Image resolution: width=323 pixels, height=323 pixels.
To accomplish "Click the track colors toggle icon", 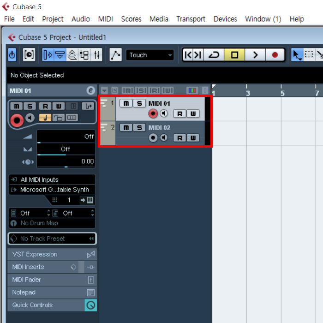I will [192, 90].
